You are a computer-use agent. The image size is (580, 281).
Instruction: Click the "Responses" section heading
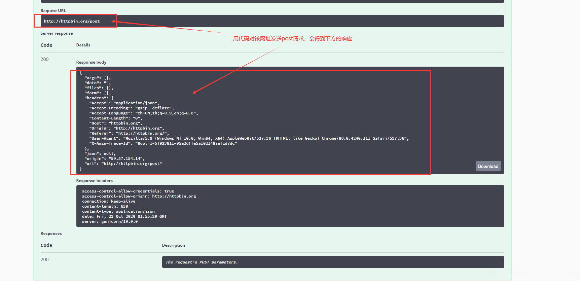click(51, 234)
